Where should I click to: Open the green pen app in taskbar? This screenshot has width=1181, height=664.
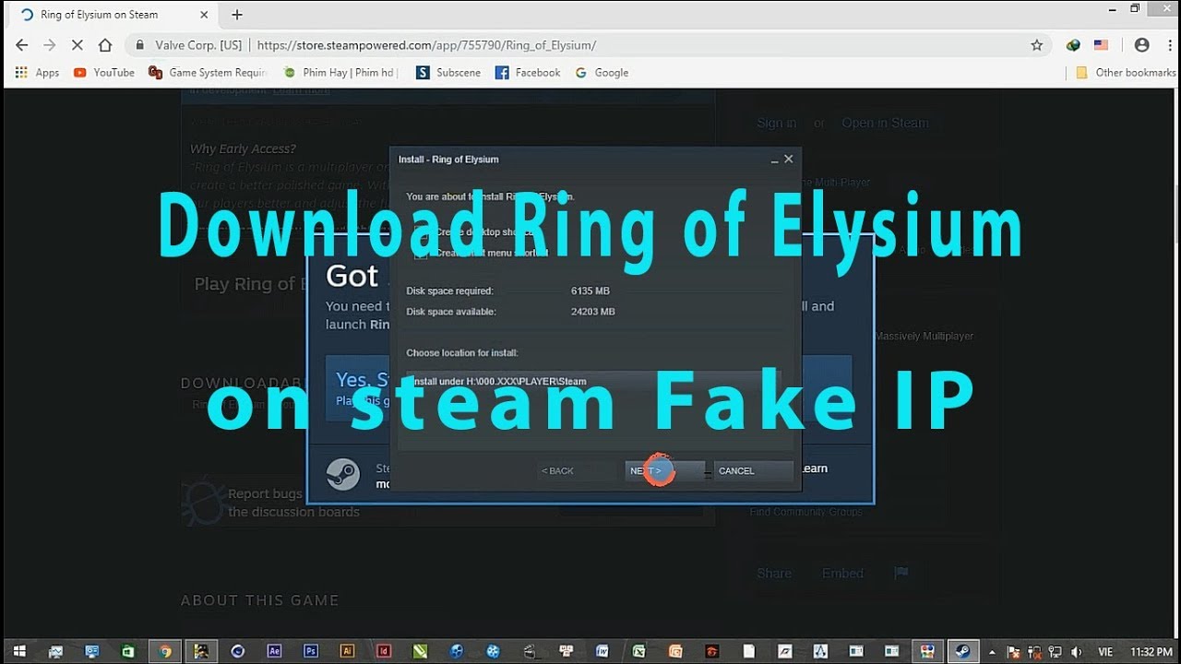[420, 651]
